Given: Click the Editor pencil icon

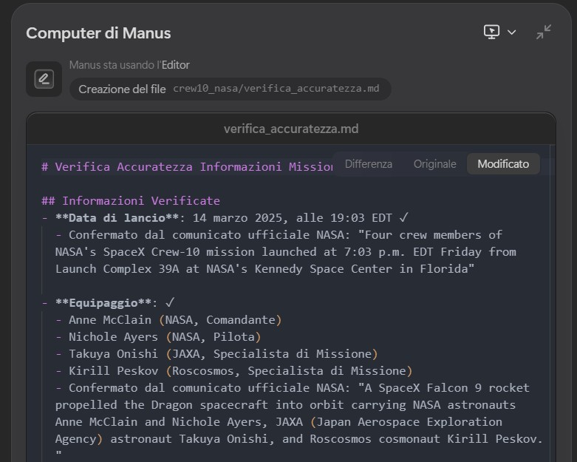Looking at the screenshot, I should [44, 79].
